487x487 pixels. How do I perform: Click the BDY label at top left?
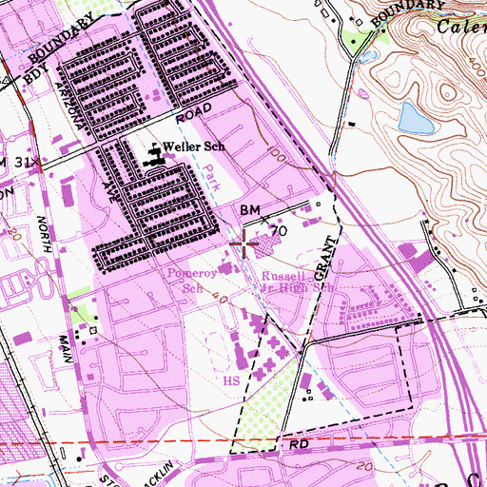point(36,73)
